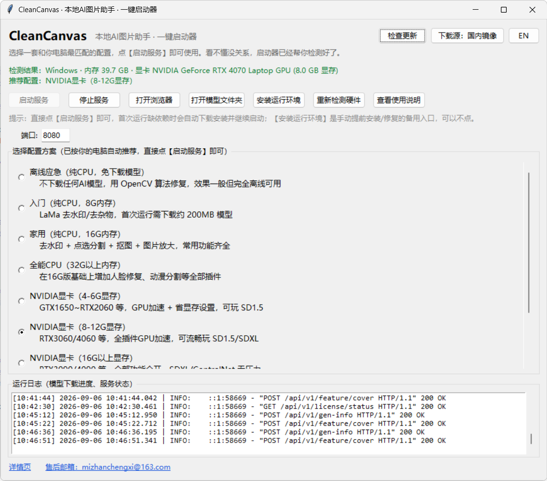547x481 pixels.
Task: Click log line timestamped 10:41:44
Action: [229, 398]
